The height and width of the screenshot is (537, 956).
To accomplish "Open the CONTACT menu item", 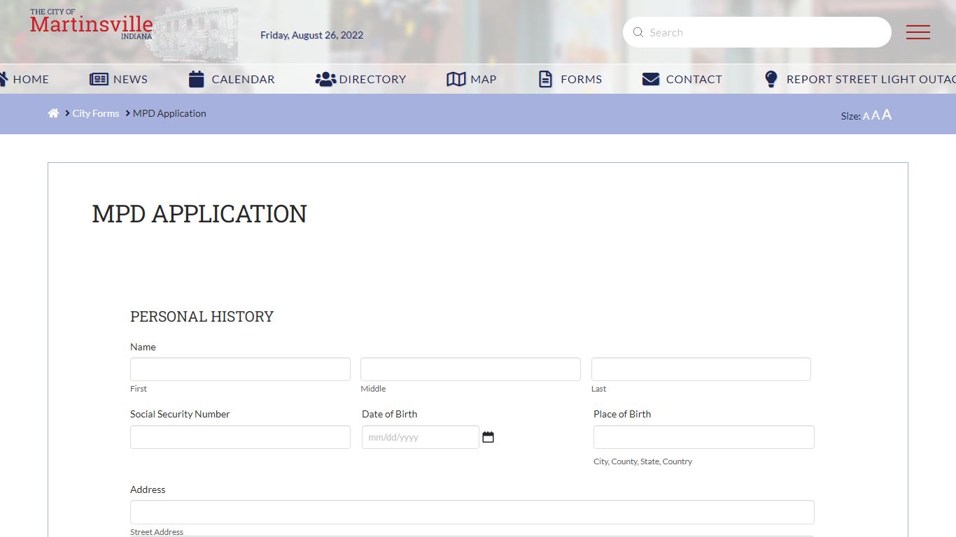I will pyautogui.click(x=694, y=79).
